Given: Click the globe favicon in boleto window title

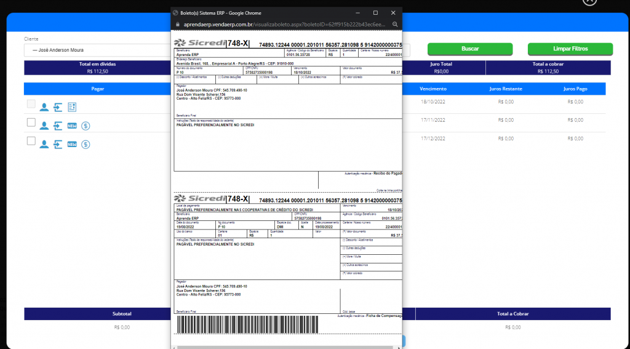Looking at the screenshot, I should pos(175,13).
